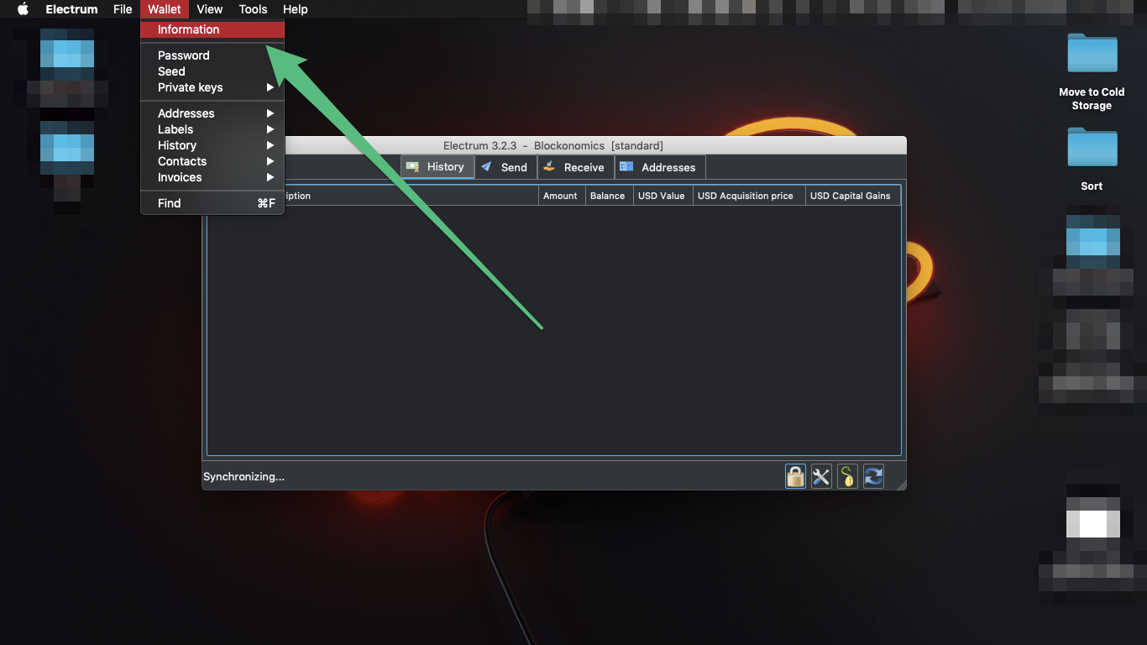Click the Electrum 3.2.3 window title bar
Image resolution: width=1147 pixels, height=645 pixels.
pyautogui.click(x=554, y=145)
